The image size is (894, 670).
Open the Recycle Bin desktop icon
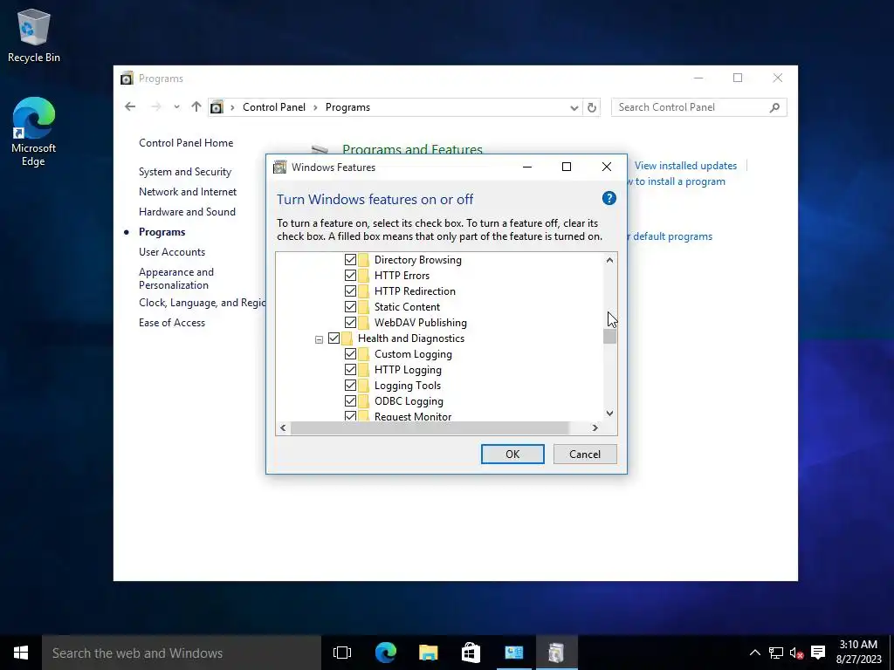[x=34, y=35]
